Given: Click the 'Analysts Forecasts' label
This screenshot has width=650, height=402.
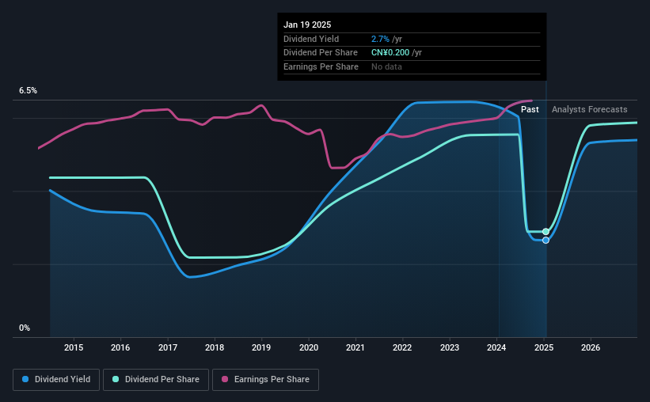Looking at the screenshot, I should 590,109.
